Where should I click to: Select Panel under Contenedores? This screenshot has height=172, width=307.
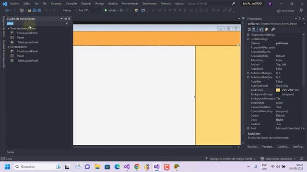[20, 56]
